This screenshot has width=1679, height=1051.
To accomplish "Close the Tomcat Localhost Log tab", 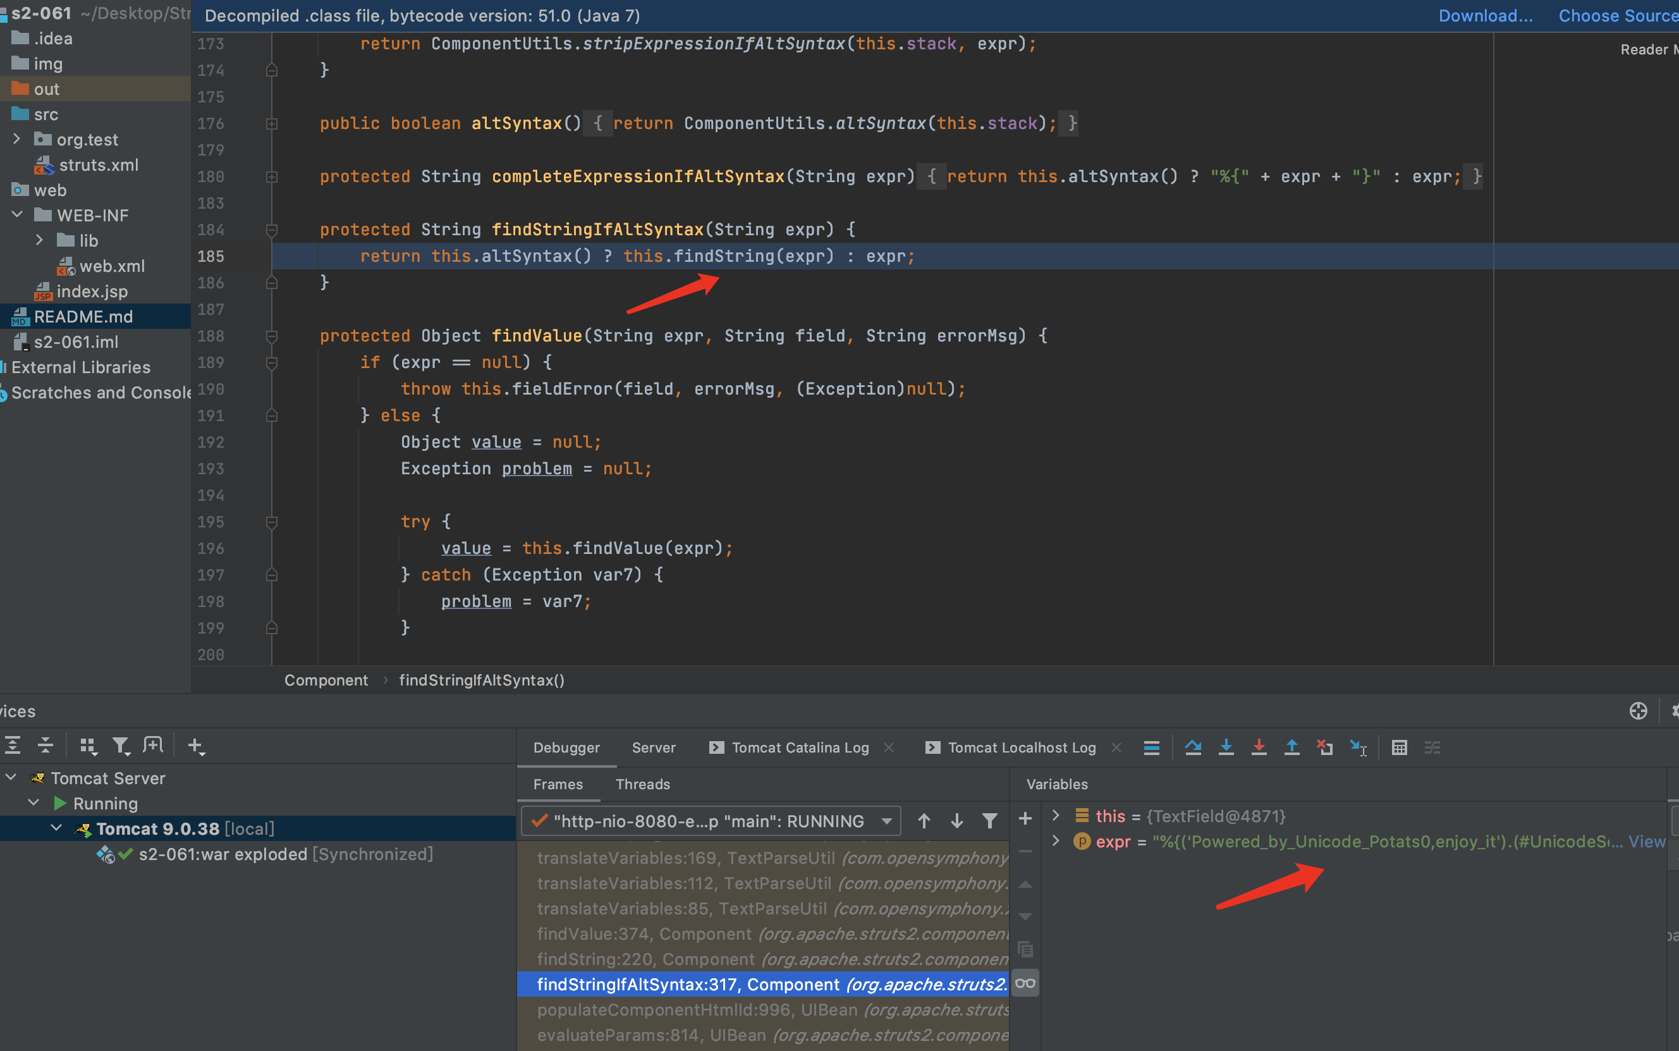I will [1116, 747].
